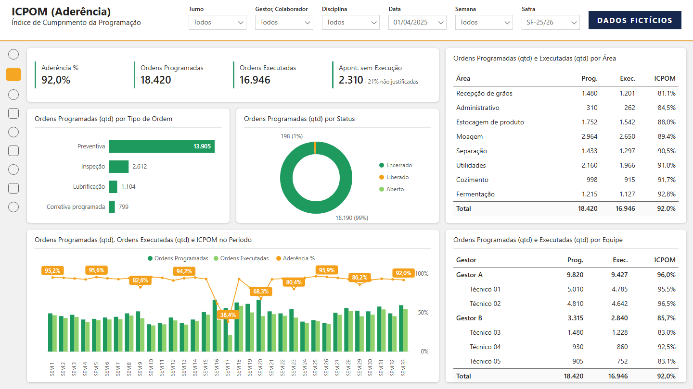693x389 pixels.
Task: Click the Estocagem de produto row label
Action: [x=490, y=122]
